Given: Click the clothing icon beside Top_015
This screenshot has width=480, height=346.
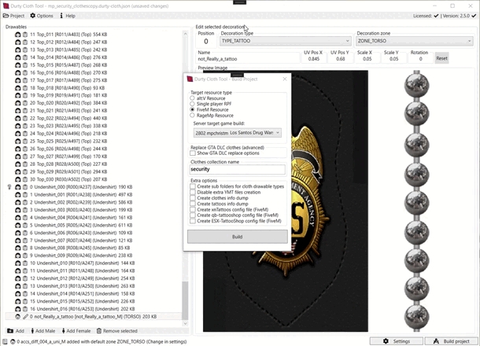Looking at the screenshot, I should (25, 64).
